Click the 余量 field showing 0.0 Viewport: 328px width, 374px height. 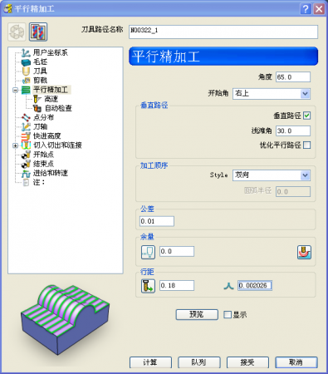click(177, 251)
